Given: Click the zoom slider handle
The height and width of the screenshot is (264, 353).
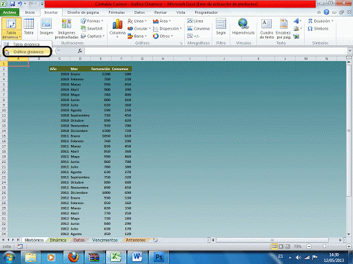Looking at the screenshot, I should pos(324,247).
